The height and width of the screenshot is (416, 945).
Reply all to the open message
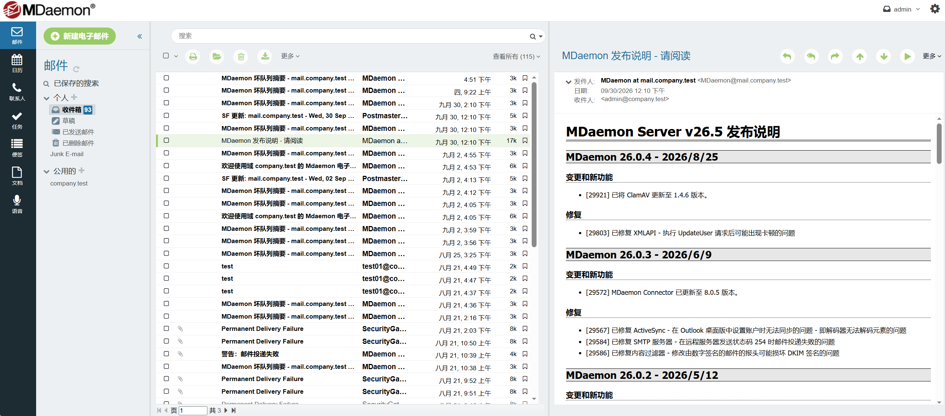coord(811,57)
